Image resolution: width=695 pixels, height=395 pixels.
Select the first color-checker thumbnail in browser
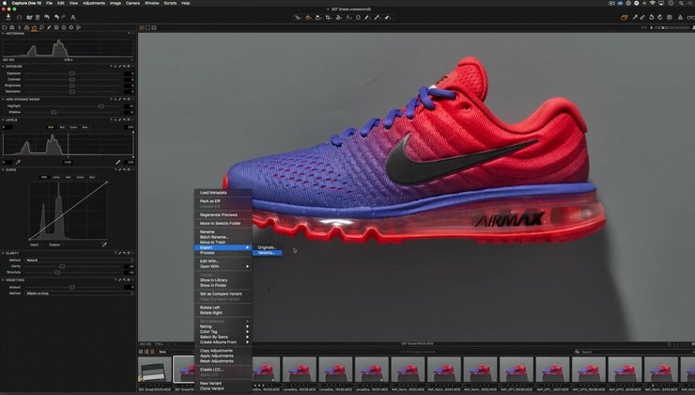pos(155,370)
